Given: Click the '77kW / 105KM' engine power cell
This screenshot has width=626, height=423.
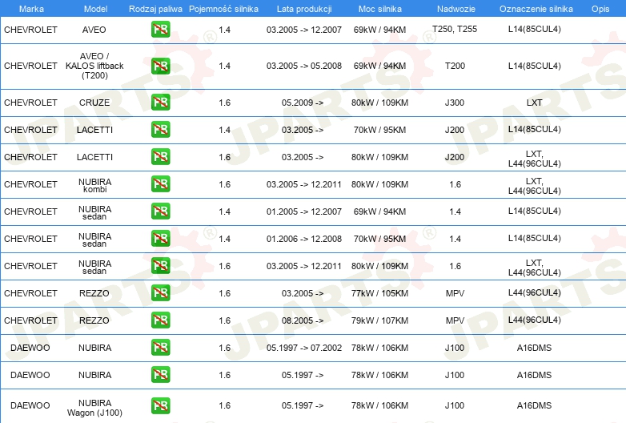Looking at the screenshot, I should click(379, 293).
